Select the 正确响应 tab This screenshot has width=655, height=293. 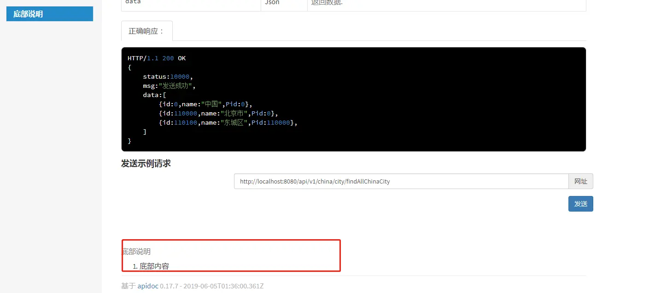click(x=146, y=31)
